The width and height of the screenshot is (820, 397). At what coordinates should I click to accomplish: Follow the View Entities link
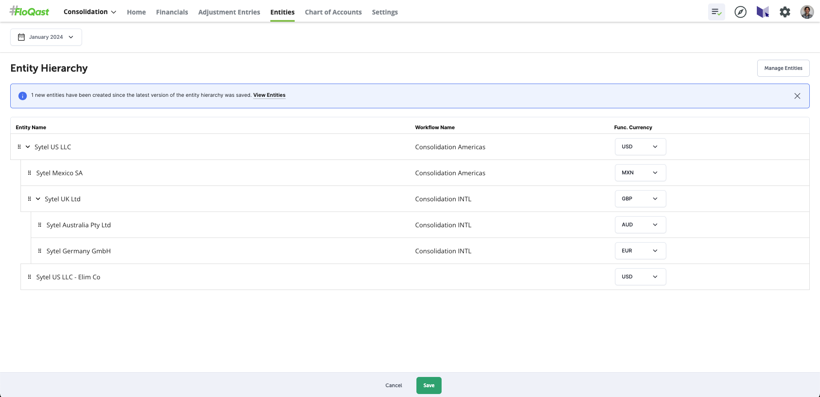(269, 95)
